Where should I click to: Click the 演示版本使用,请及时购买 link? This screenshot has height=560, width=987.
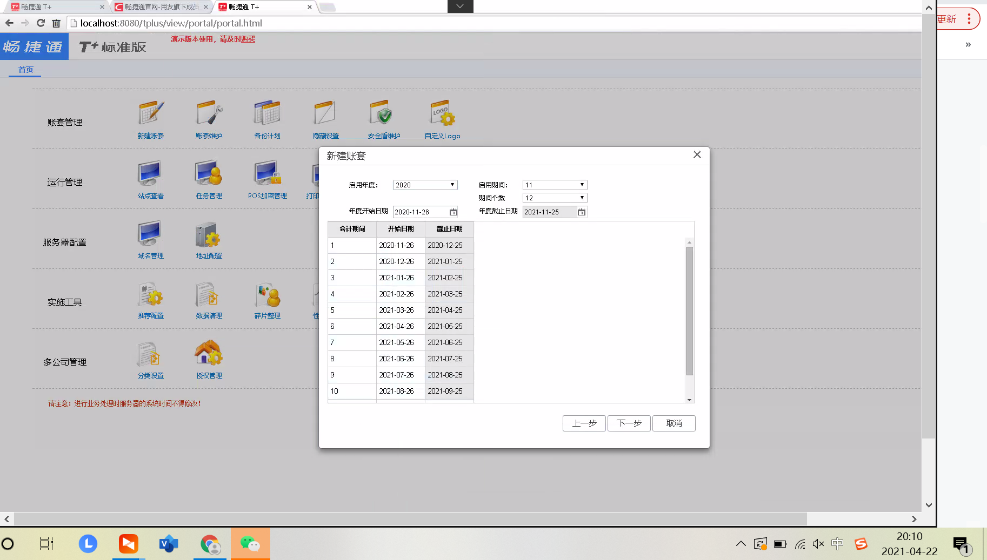(x=213, y=39)
